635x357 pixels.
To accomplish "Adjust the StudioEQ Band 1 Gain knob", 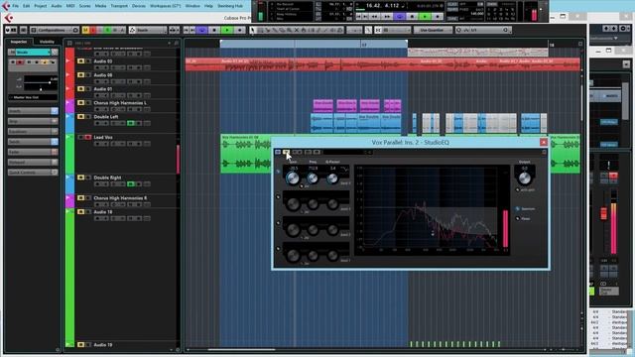I will point(293,178).
